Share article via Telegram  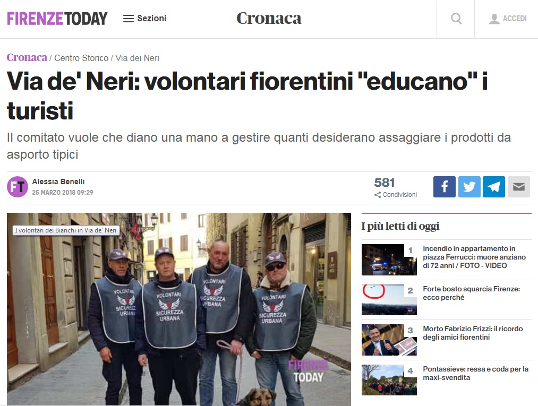(x=494, y=187)
